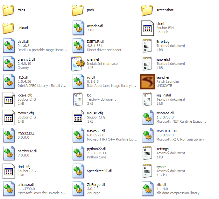
Task: Select the locale.cfg file name
Action: tap(25, 95)
